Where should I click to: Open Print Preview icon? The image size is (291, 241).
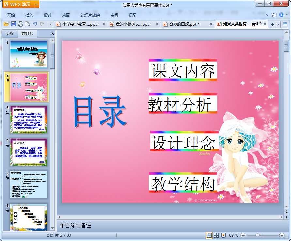pyautogui.click(x=28, y=24)
